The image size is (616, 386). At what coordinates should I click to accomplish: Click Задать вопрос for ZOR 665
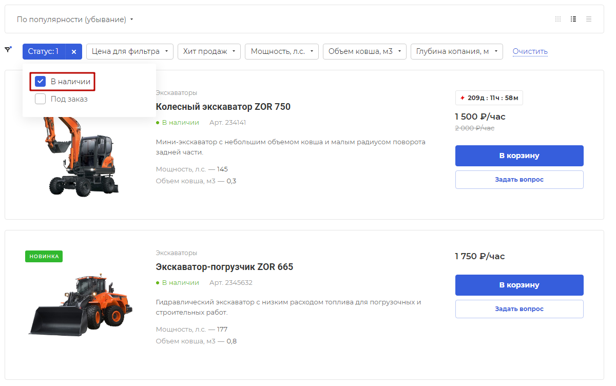pos(519,309)
